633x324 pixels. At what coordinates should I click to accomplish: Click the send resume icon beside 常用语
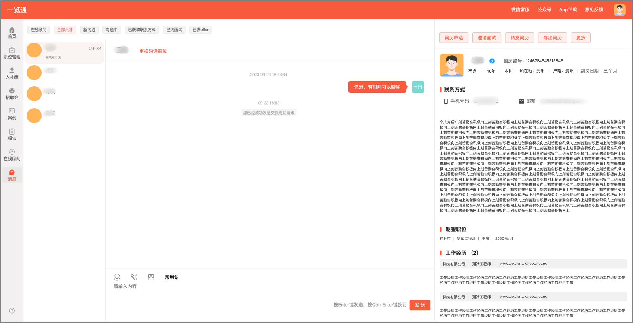[x=151, y=277]
